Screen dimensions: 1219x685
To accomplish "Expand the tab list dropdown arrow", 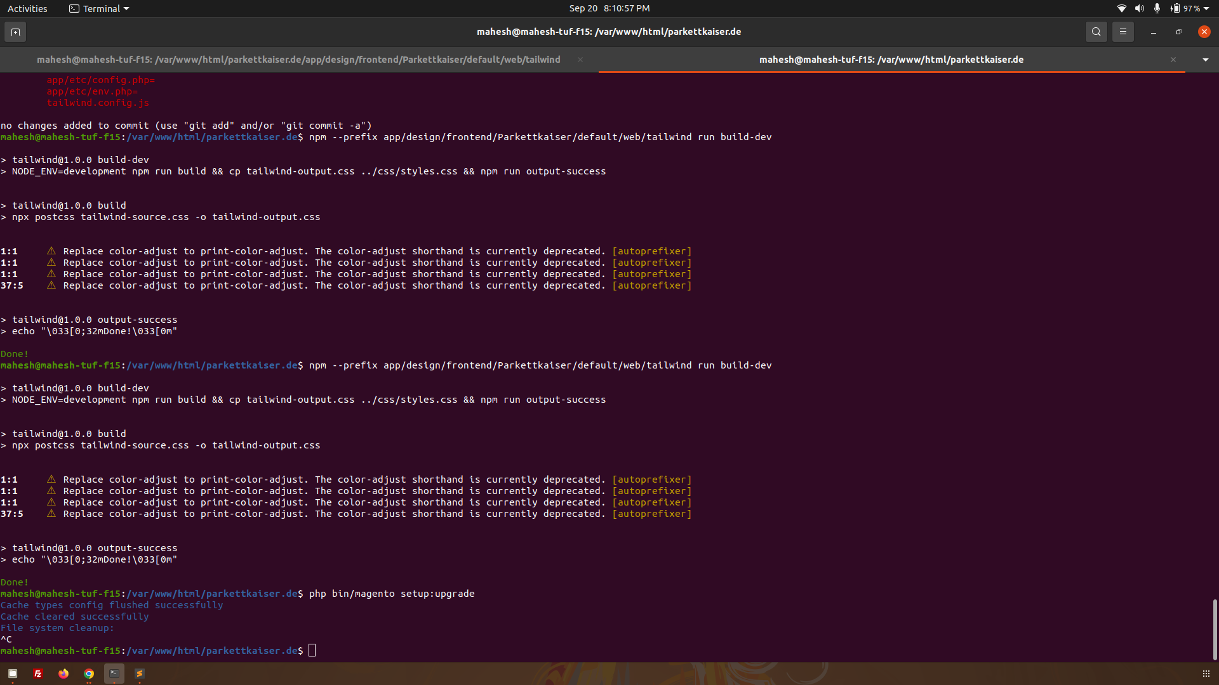I will tap(1205, 60).
